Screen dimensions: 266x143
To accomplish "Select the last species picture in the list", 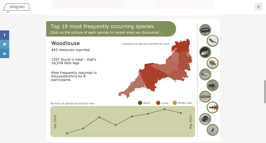I will pos(212,130).
